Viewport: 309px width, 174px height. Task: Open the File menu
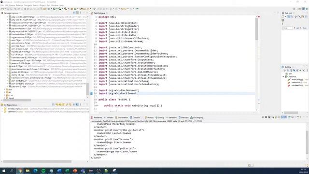coord(2,5)
